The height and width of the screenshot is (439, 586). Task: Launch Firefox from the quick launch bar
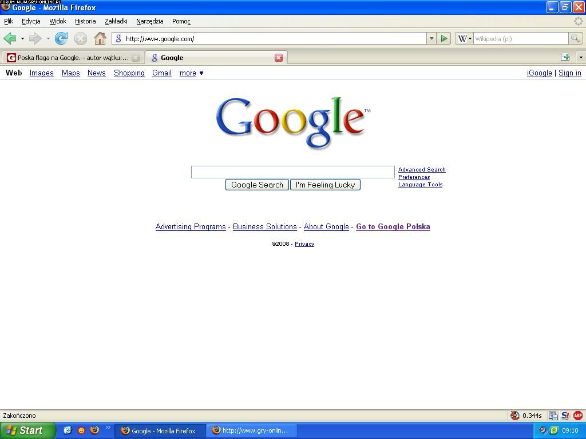click(x=94, y=430)
